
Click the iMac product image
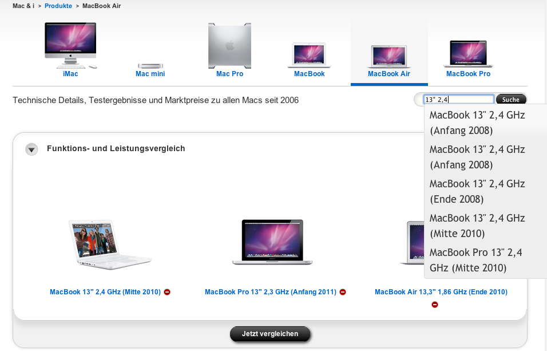click(70, 45)
